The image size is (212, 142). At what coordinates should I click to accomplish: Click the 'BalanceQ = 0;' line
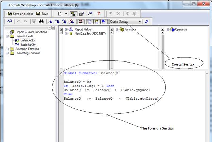tap(77, 82)
